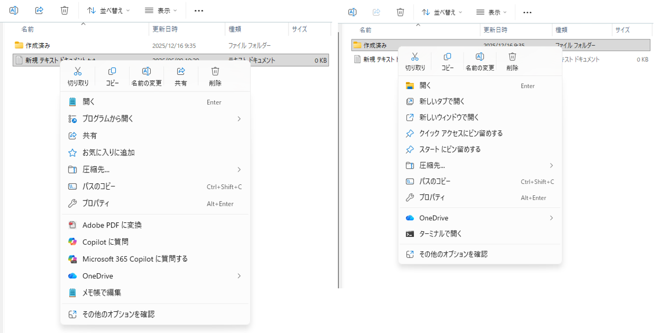
Task: Click rename icon in right window toolbar
Action: pos(352,12)
